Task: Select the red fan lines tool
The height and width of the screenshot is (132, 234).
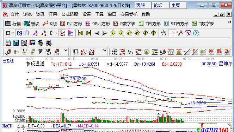Action: (x=84, y=52)
